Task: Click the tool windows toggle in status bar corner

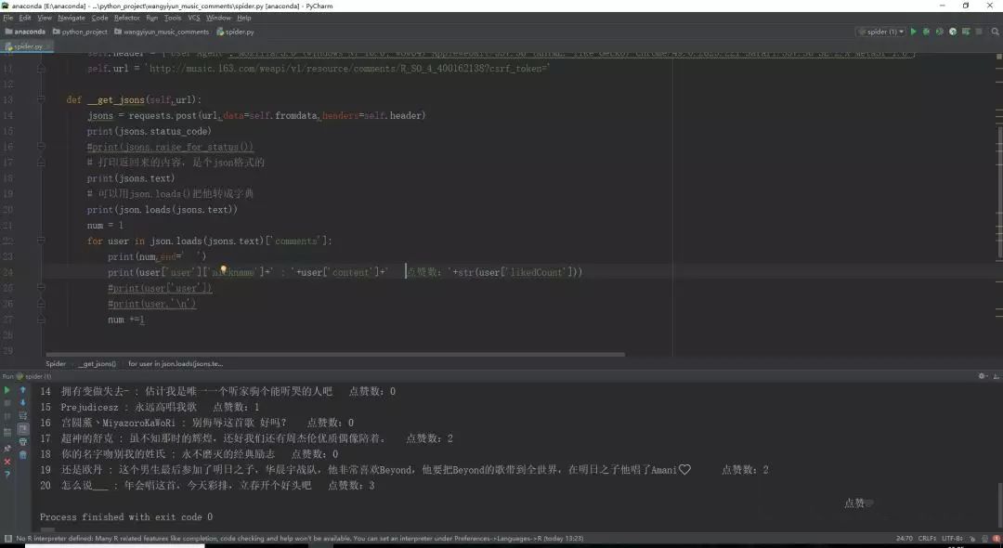Action: point(7,539)
